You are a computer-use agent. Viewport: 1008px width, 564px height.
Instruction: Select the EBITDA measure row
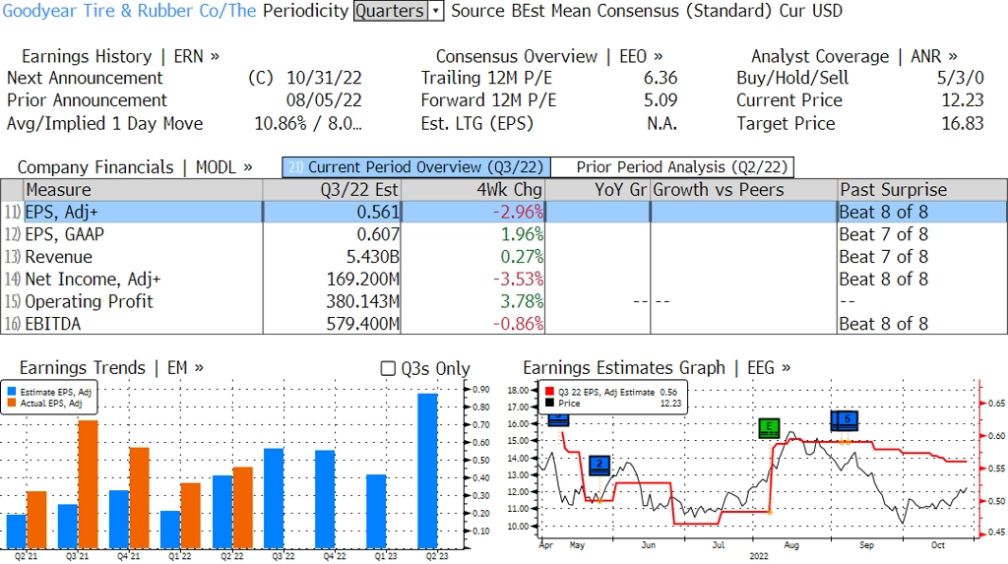pos(504,324)
